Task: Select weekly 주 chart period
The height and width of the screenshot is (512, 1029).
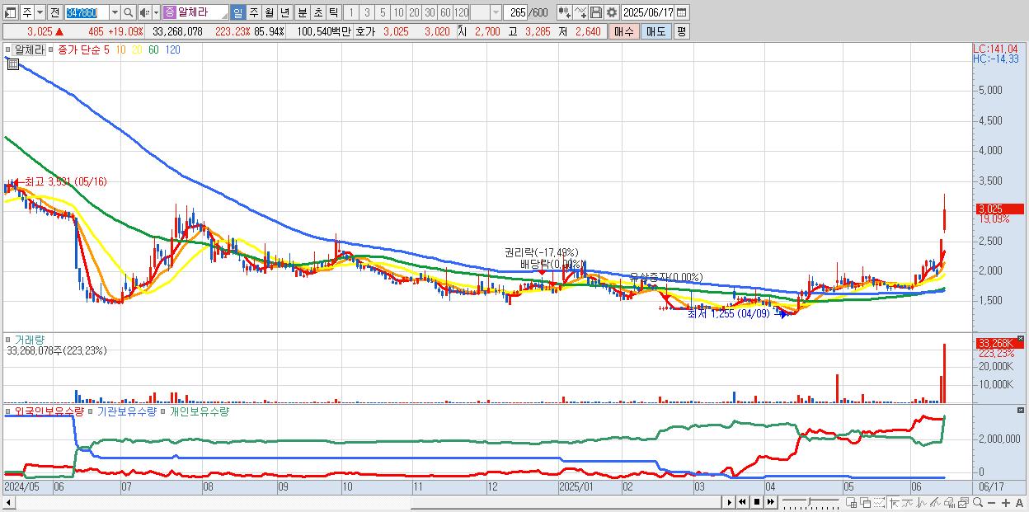Action: click(253, 12)
